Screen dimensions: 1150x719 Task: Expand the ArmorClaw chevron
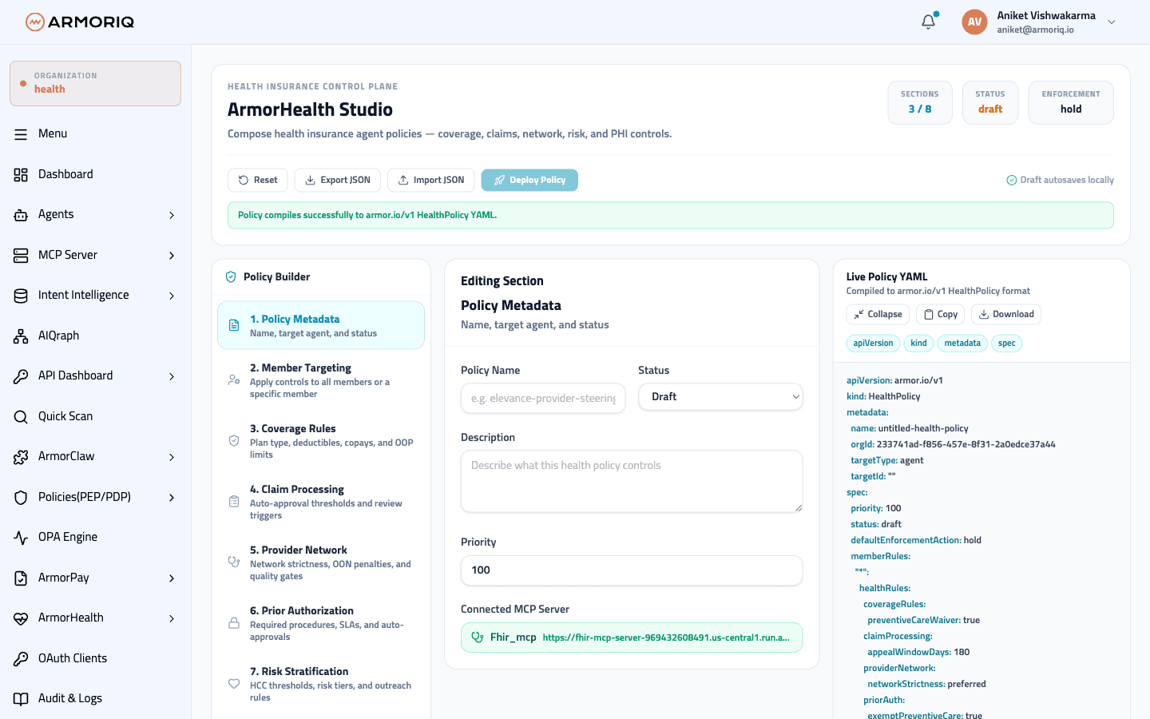pos(172,457)
